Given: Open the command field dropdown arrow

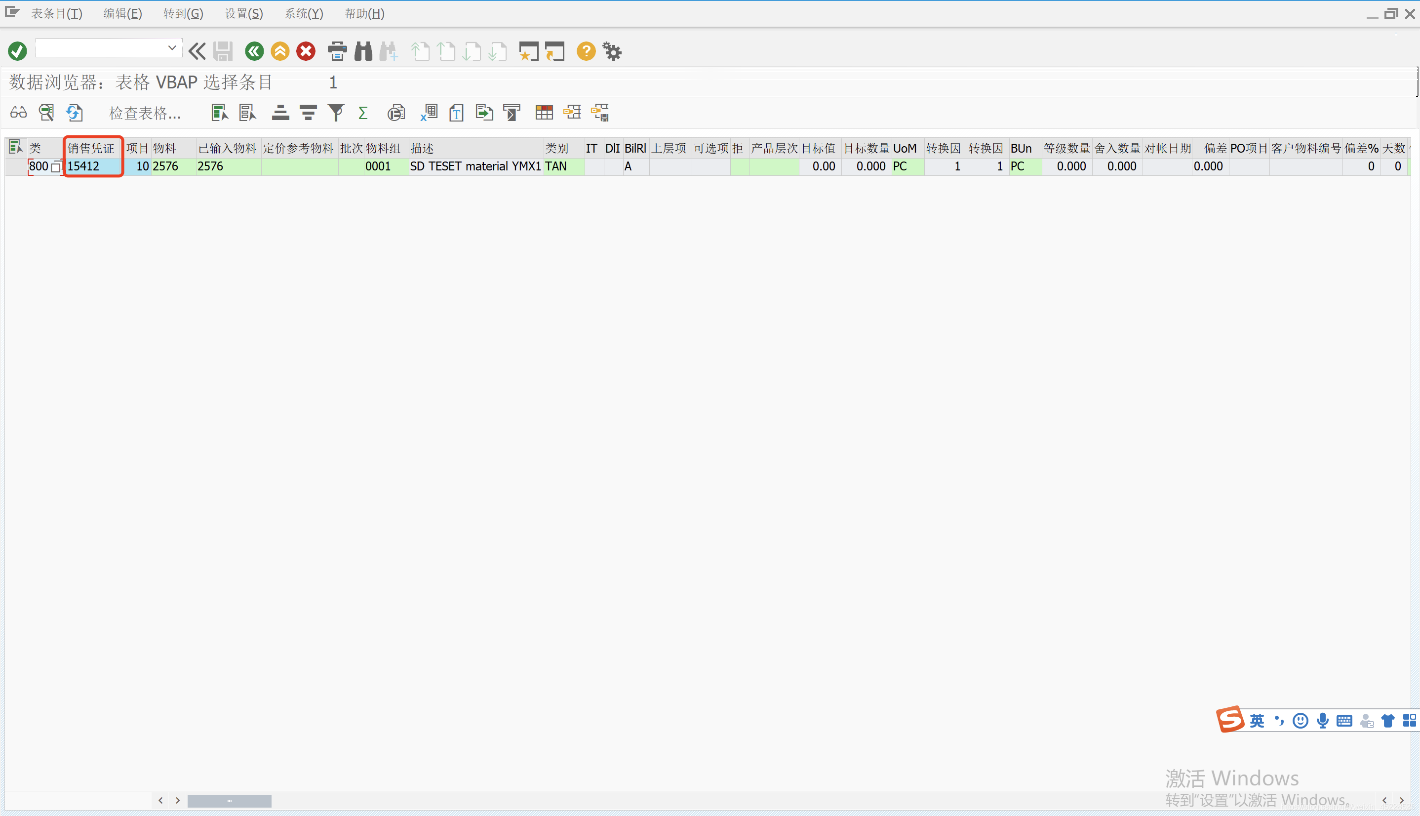Looking at the screenshot, I should click(x=172, y=48).
